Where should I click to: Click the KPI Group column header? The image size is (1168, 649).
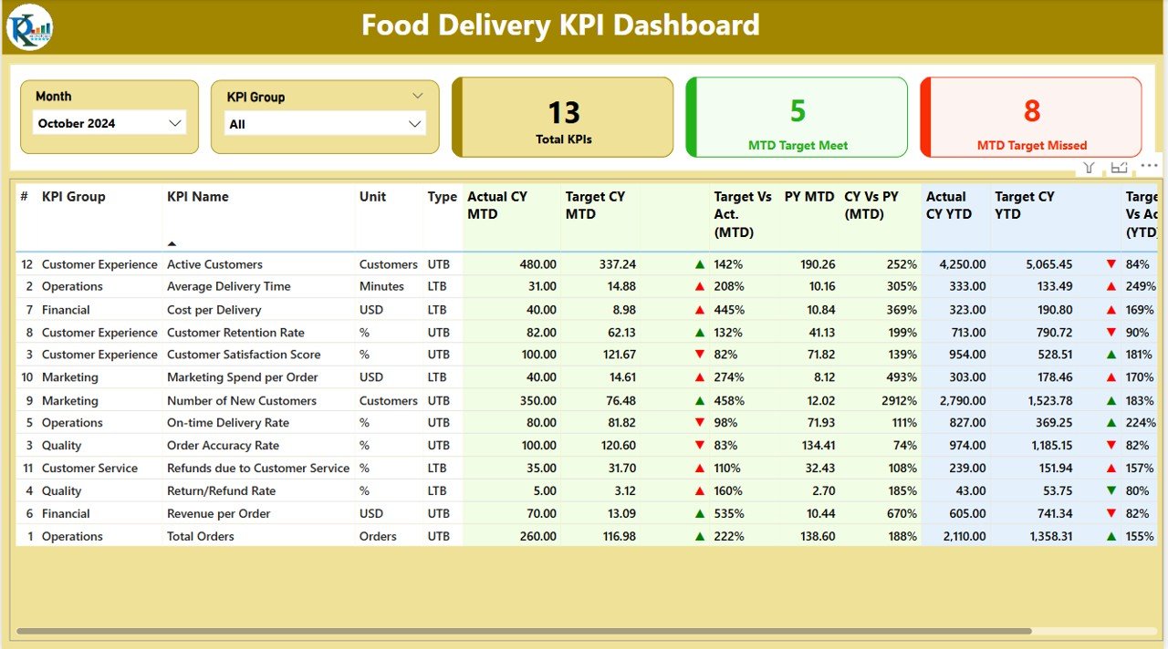[74, 197]
